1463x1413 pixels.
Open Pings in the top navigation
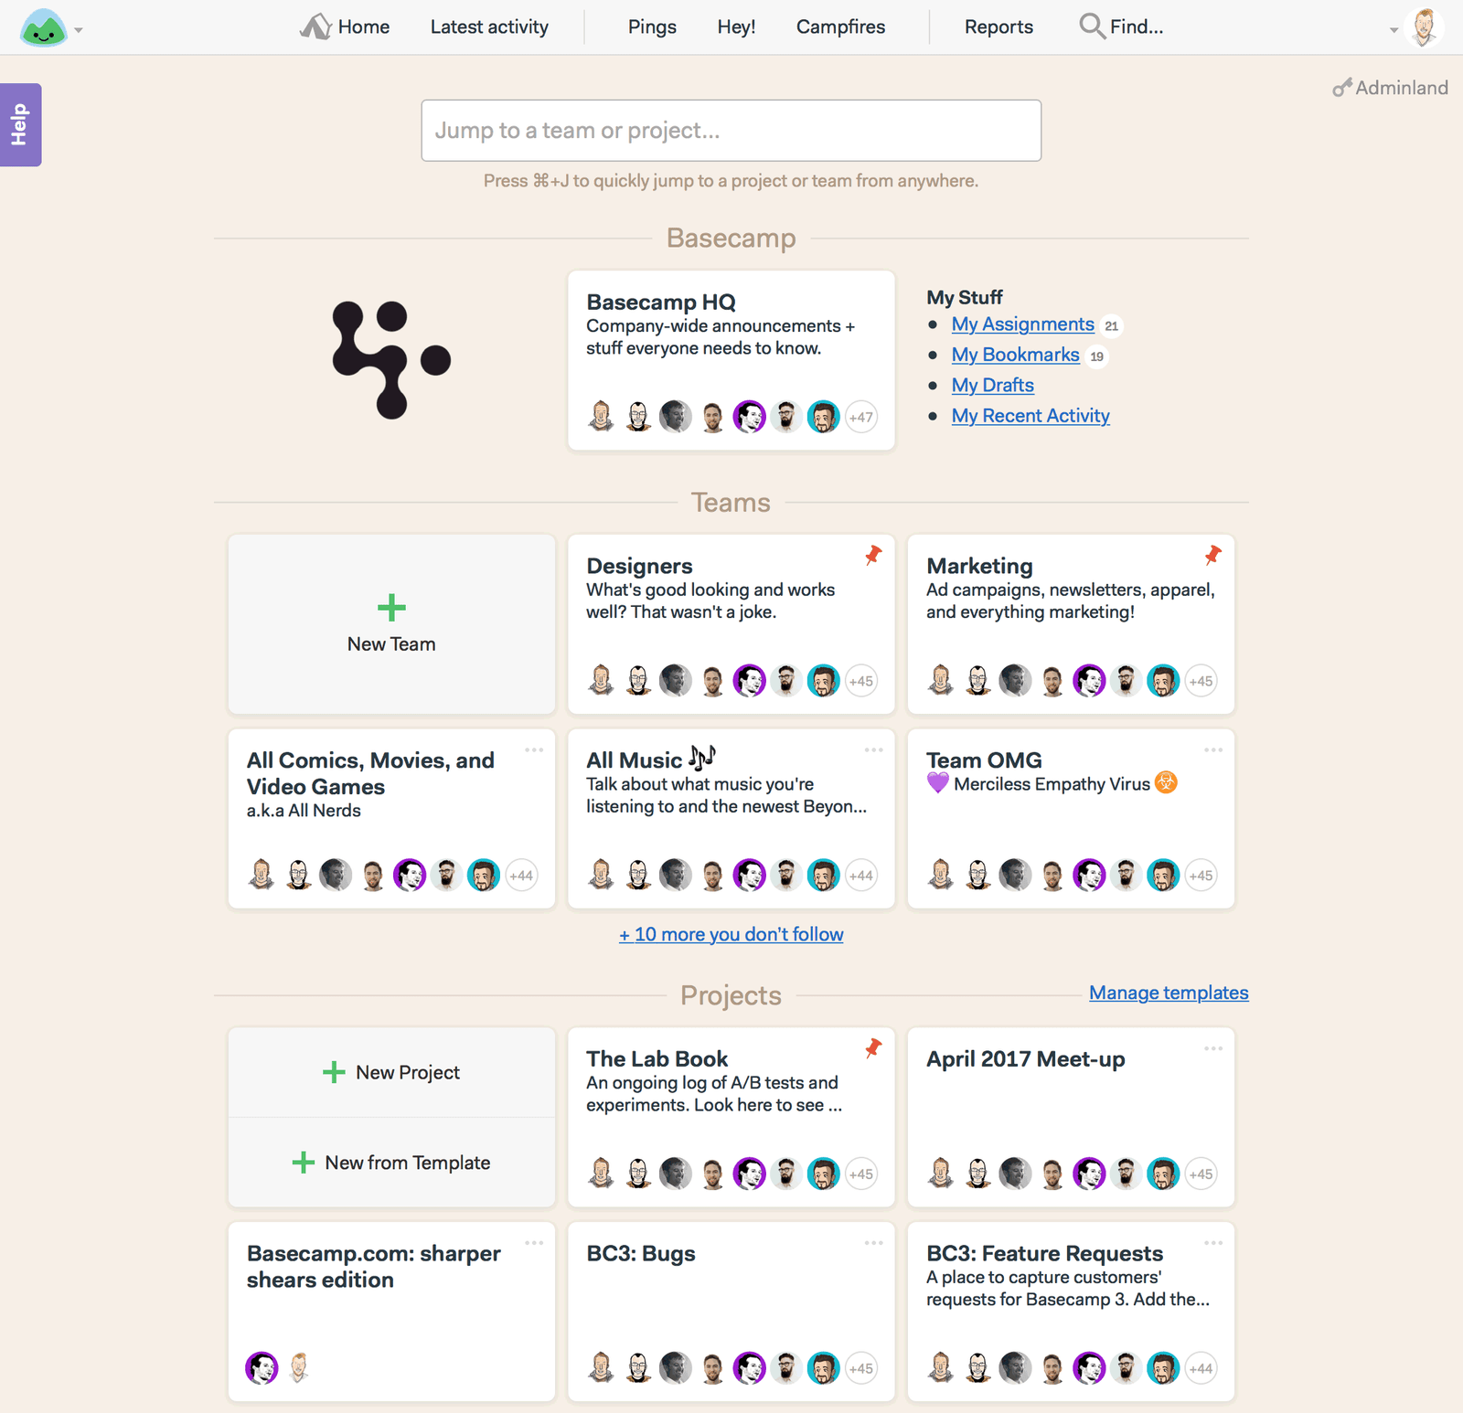(652, 27)
